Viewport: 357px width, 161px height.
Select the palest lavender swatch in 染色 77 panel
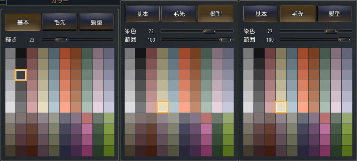(347, 107)
